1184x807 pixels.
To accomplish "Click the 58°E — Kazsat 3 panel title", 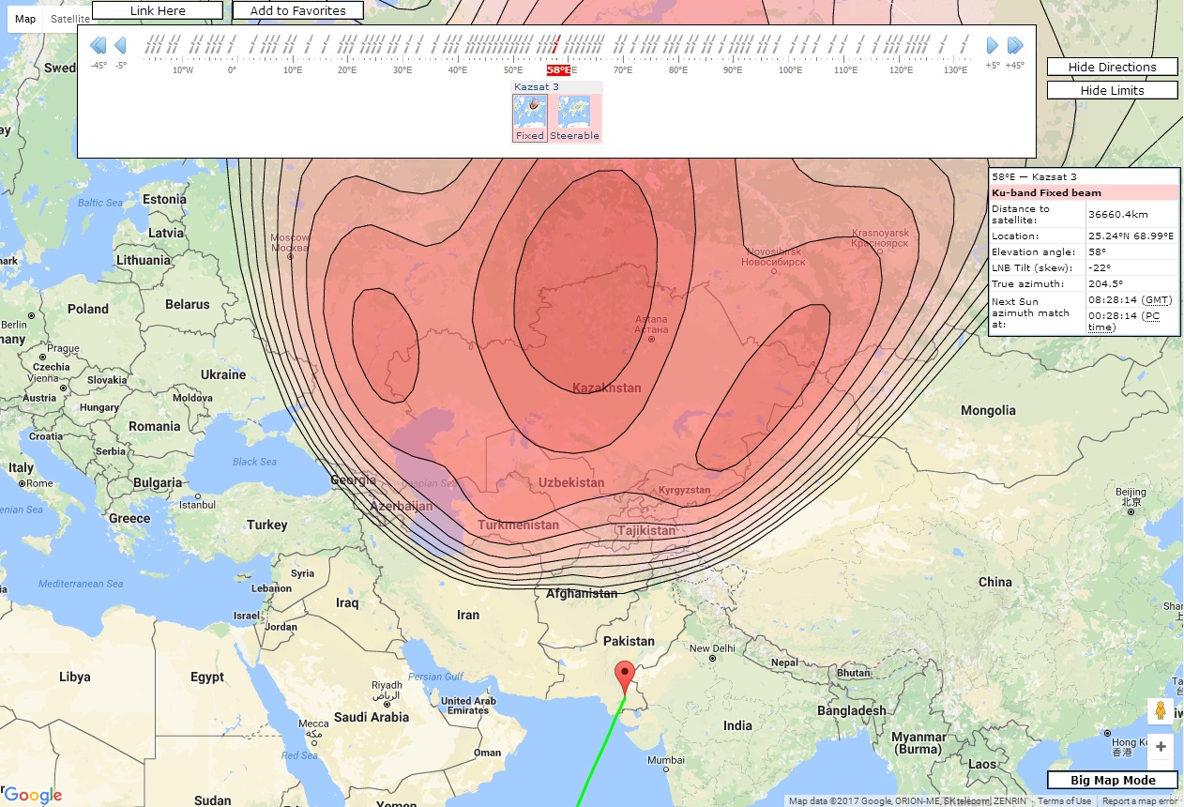I will (x=1034, y=176).
